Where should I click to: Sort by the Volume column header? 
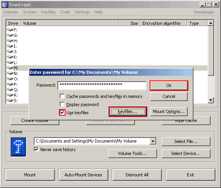[69, 23]
